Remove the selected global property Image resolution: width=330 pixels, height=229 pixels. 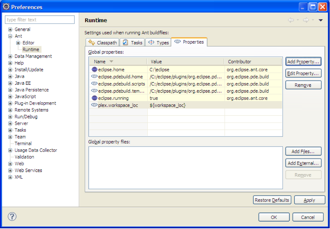[303, 85]
